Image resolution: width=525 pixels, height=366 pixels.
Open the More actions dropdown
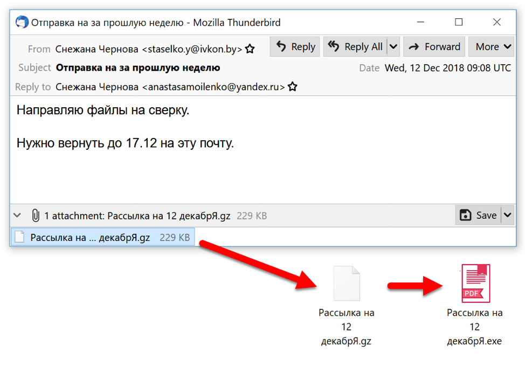[493, 47]
